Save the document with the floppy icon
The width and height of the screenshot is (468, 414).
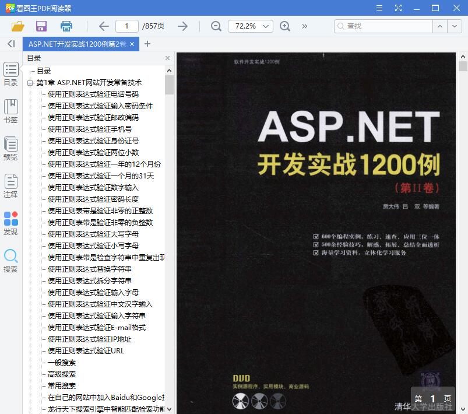pyautogui.click(x=41, y=26)
